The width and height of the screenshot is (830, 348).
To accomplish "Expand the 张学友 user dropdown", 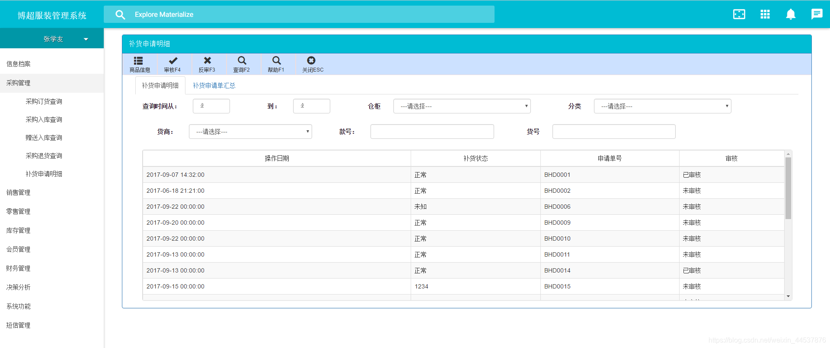I will tap(86, 39).
